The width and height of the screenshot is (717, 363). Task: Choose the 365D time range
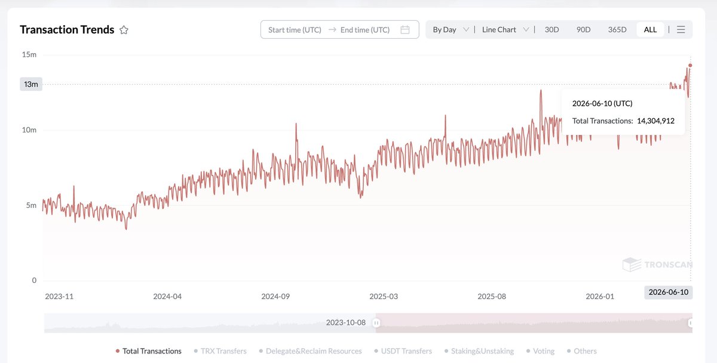click(617, 30)
